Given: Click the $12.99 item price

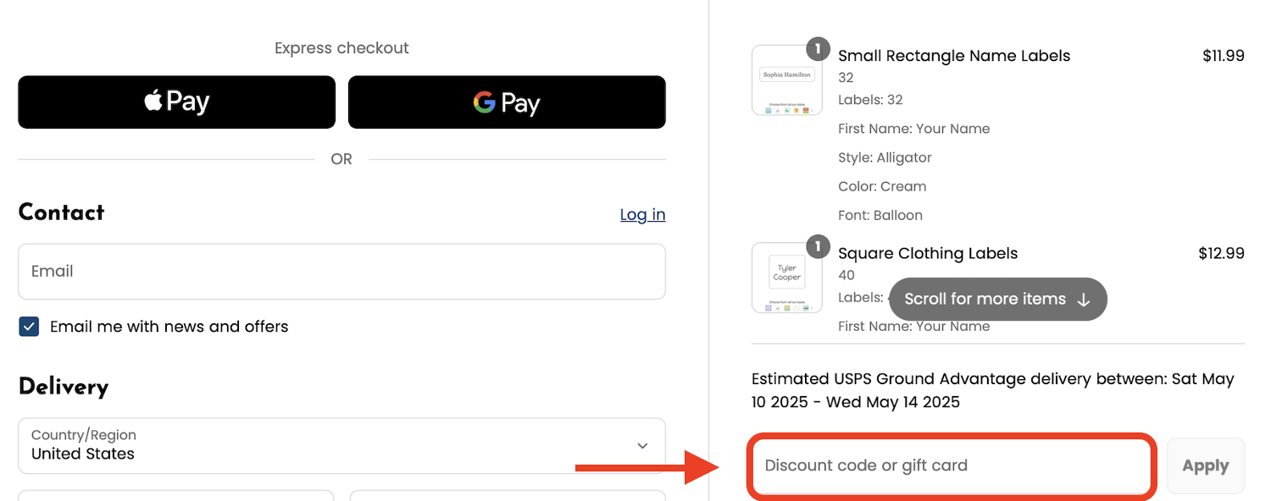Looking at the screenshot, I should [1221, 253].
